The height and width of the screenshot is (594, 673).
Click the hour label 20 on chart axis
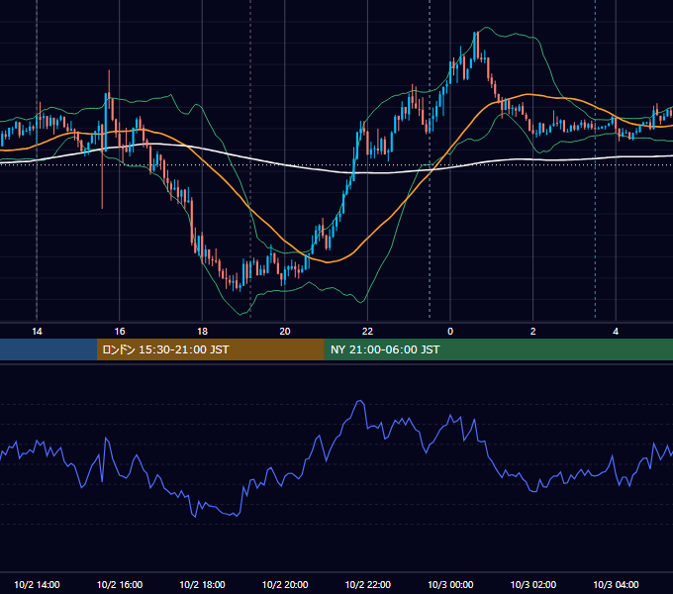pos(285,332)
